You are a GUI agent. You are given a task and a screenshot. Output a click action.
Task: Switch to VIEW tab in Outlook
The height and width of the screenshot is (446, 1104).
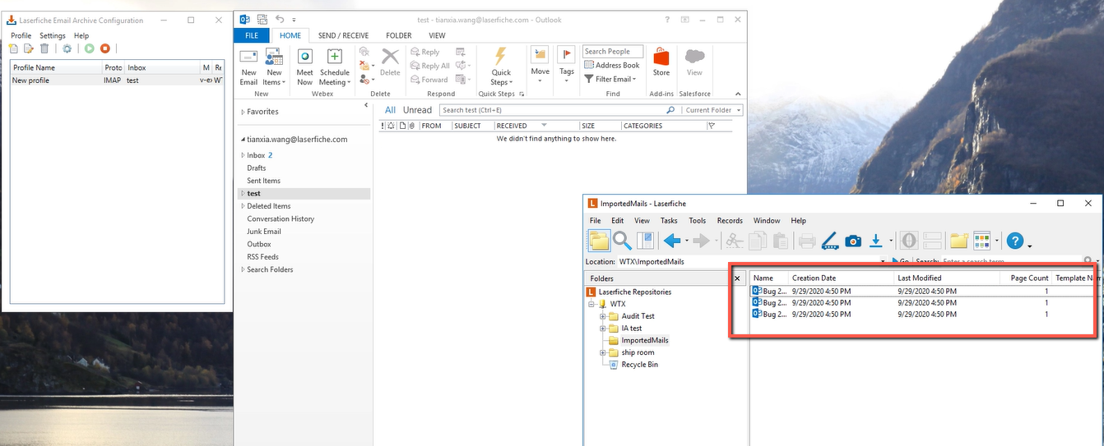tap(437, 35)
